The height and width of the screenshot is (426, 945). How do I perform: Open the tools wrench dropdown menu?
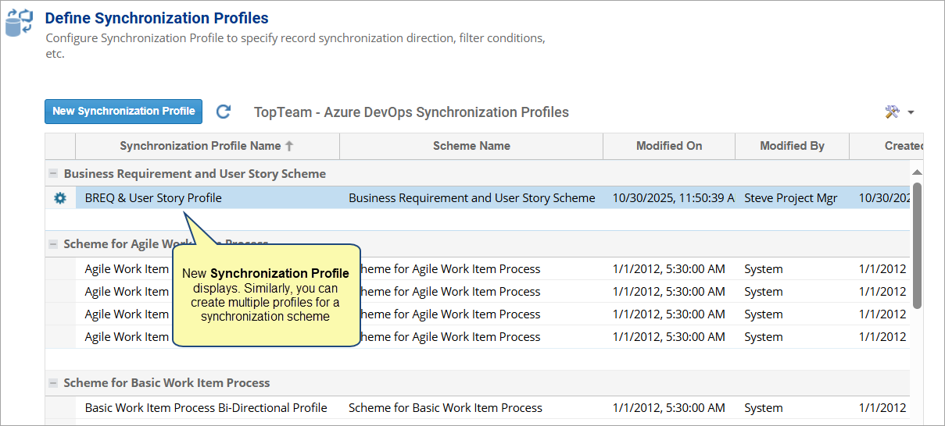(x=899, y=112)
